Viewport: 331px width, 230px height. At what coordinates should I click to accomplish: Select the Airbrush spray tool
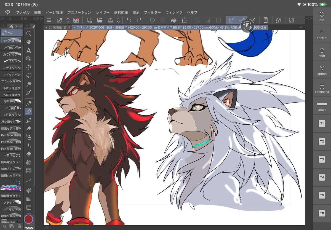(28, 137)
